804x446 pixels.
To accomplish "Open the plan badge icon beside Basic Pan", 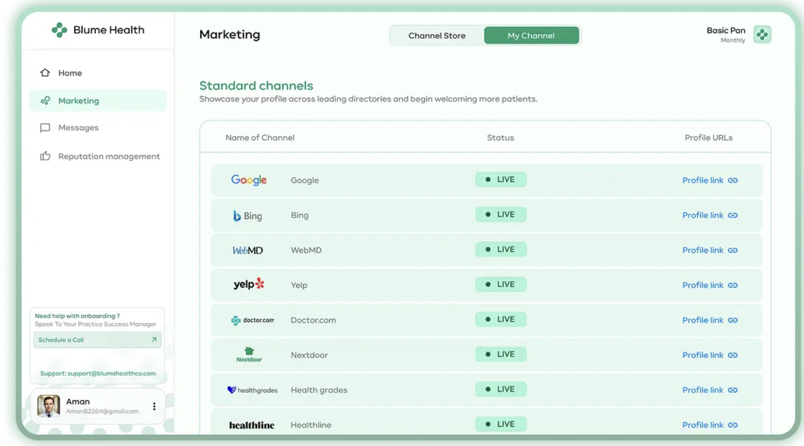I will 762,35.
